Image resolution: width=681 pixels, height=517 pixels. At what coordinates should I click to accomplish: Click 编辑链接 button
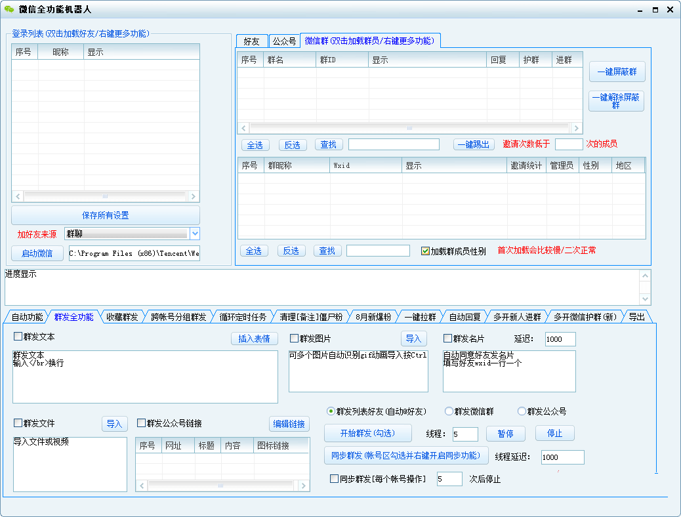[289, 424]
